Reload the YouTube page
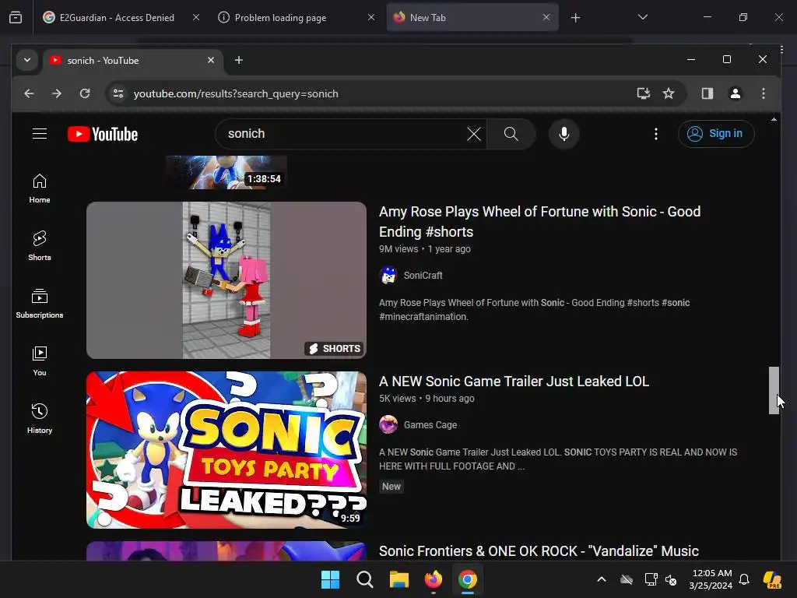 85,93
